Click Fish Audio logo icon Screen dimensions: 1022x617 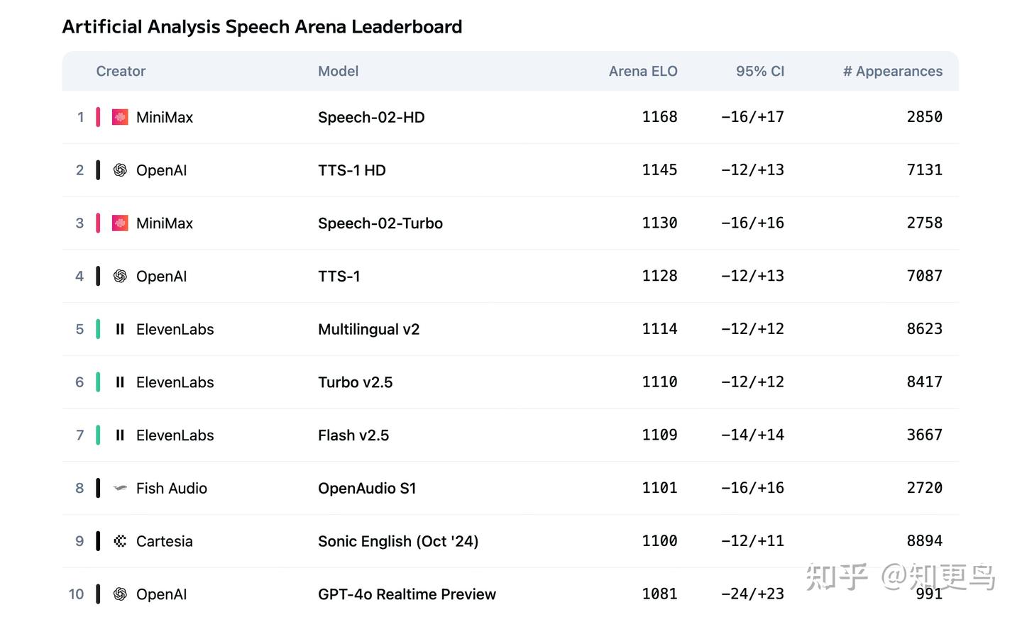[120, 488]
